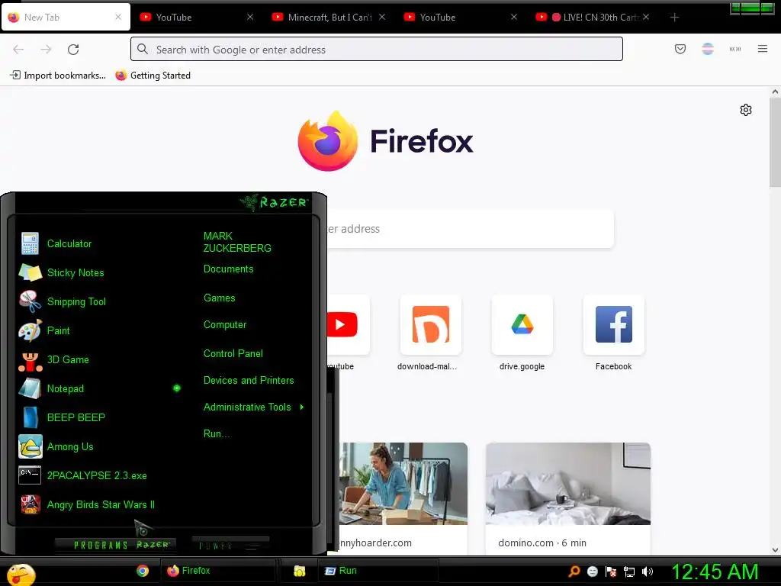Launch Sticky Notes icon
The height and width of the screenshot is (586, 781).
tap(30, 272)
